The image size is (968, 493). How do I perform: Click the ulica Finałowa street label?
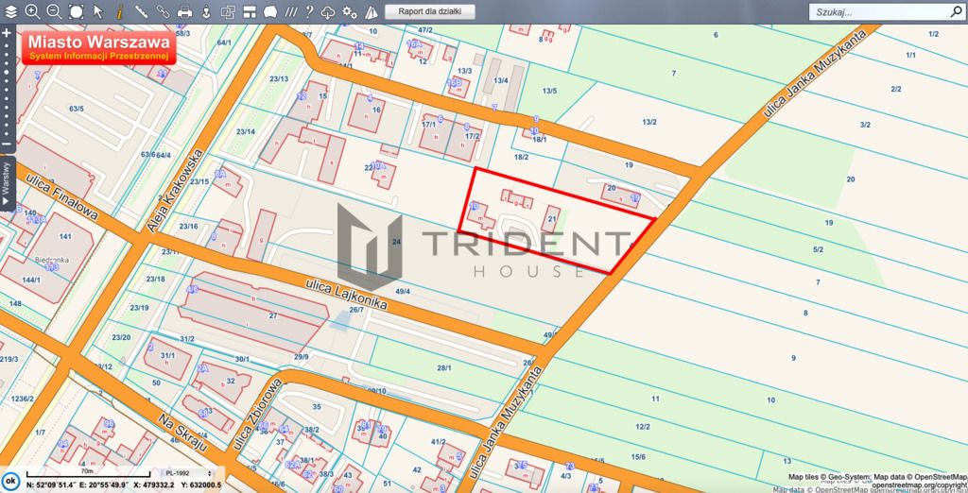click(x=61, y=196)
